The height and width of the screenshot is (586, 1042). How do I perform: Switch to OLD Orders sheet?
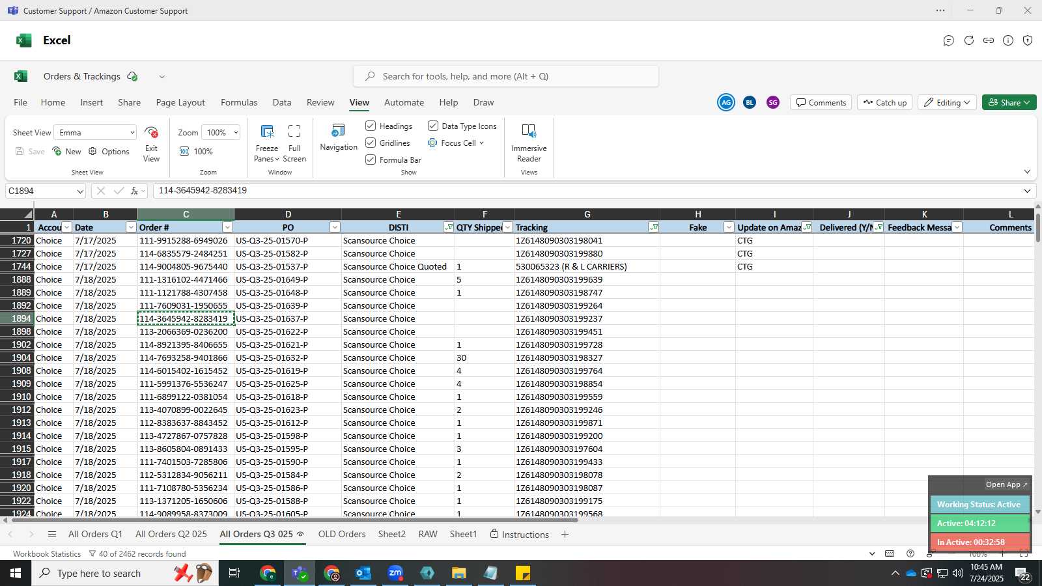coord(342,535)
